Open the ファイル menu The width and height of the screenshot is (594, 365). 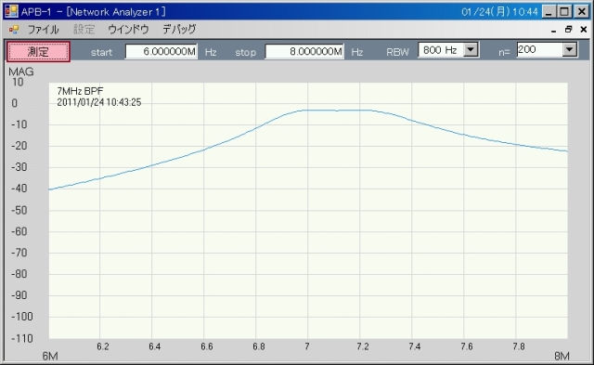click(44, 30)
